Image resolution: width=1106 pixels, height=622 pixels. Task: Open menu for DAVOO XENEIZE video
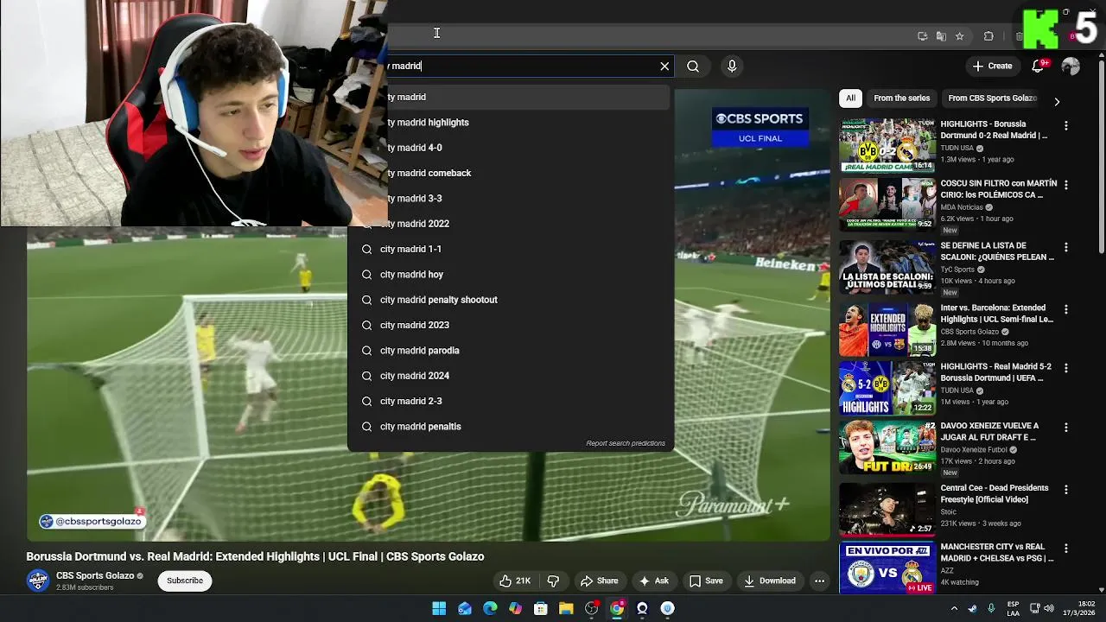[1065, 428]
